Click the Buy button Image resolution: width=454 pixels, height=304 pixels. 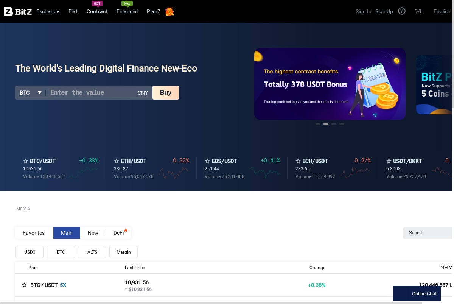166,93
